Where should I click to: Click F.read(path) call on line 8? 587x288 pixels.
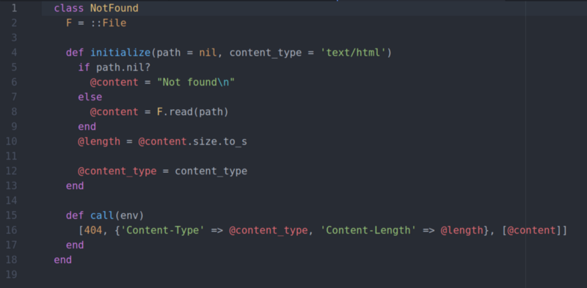pos(192,112)
